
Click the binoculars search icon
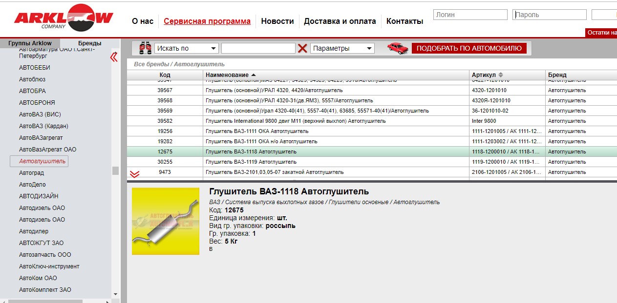(x=145, y=48)
